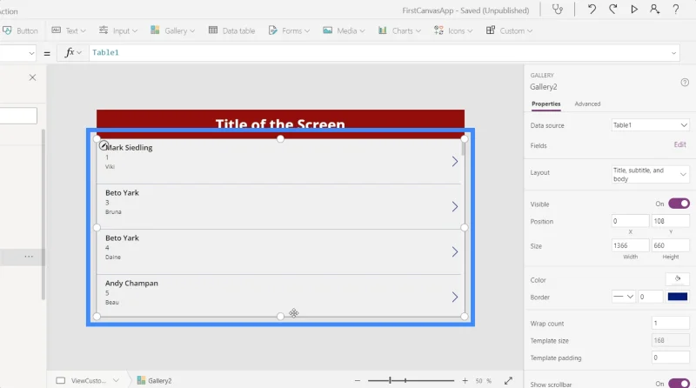Open the Border color swatch
Image resolution: width=696 pixels, height=388 pixels.
[678, 297]
